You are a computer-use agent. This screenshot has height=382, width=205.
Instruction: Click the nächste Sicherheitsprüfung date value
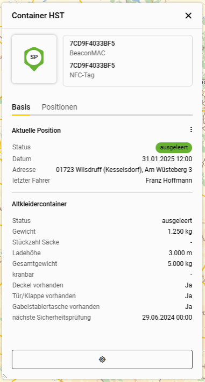click(167, 318)
